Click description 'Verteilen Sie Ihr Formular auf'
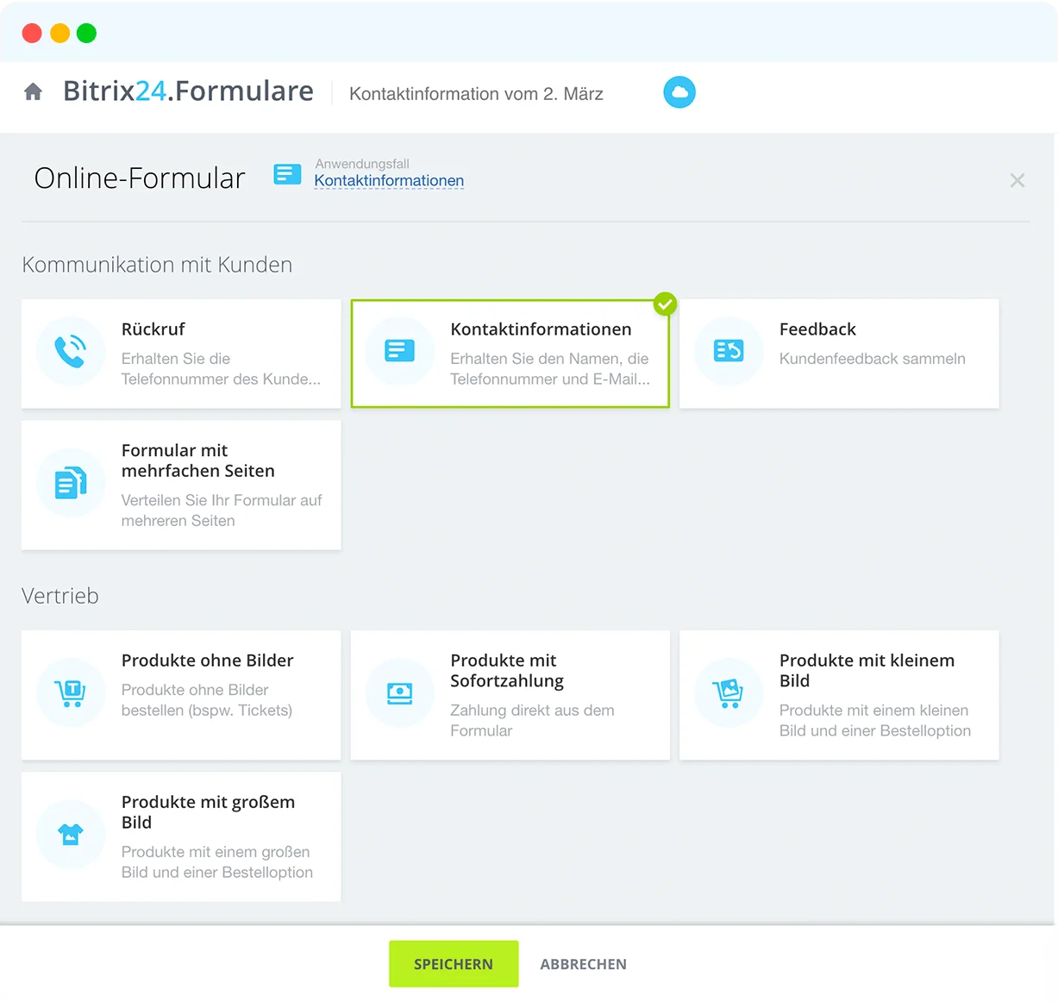The image size is (1058, 1002). 222,500
